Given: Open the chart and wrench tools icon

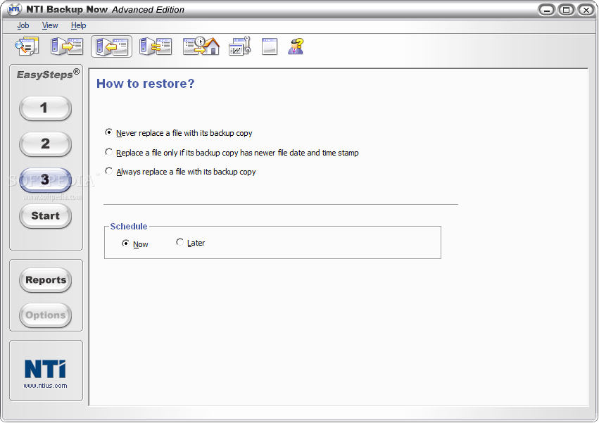Looking at the screenshot, I should 240,46.
